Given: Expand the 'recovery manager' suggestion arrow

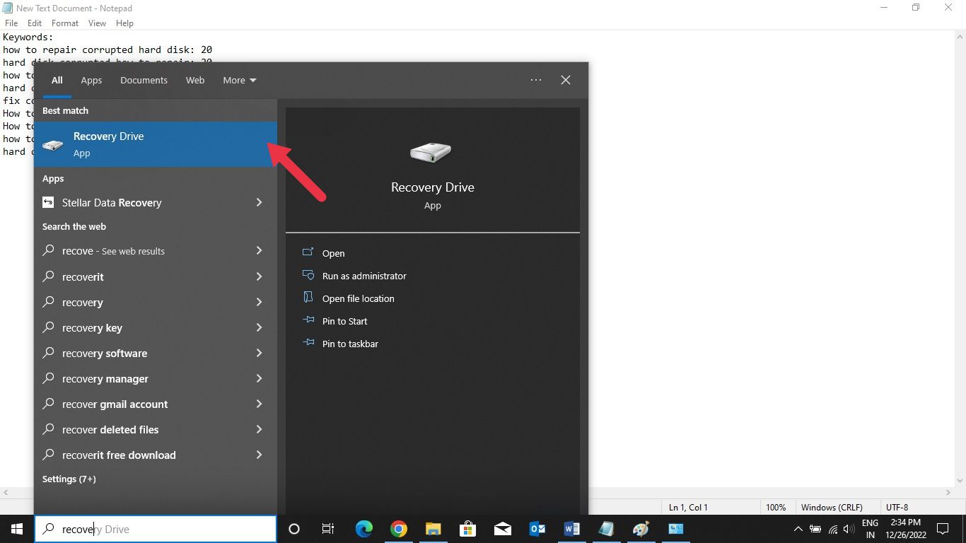Looking at the screenshot, I should [259, 378].
